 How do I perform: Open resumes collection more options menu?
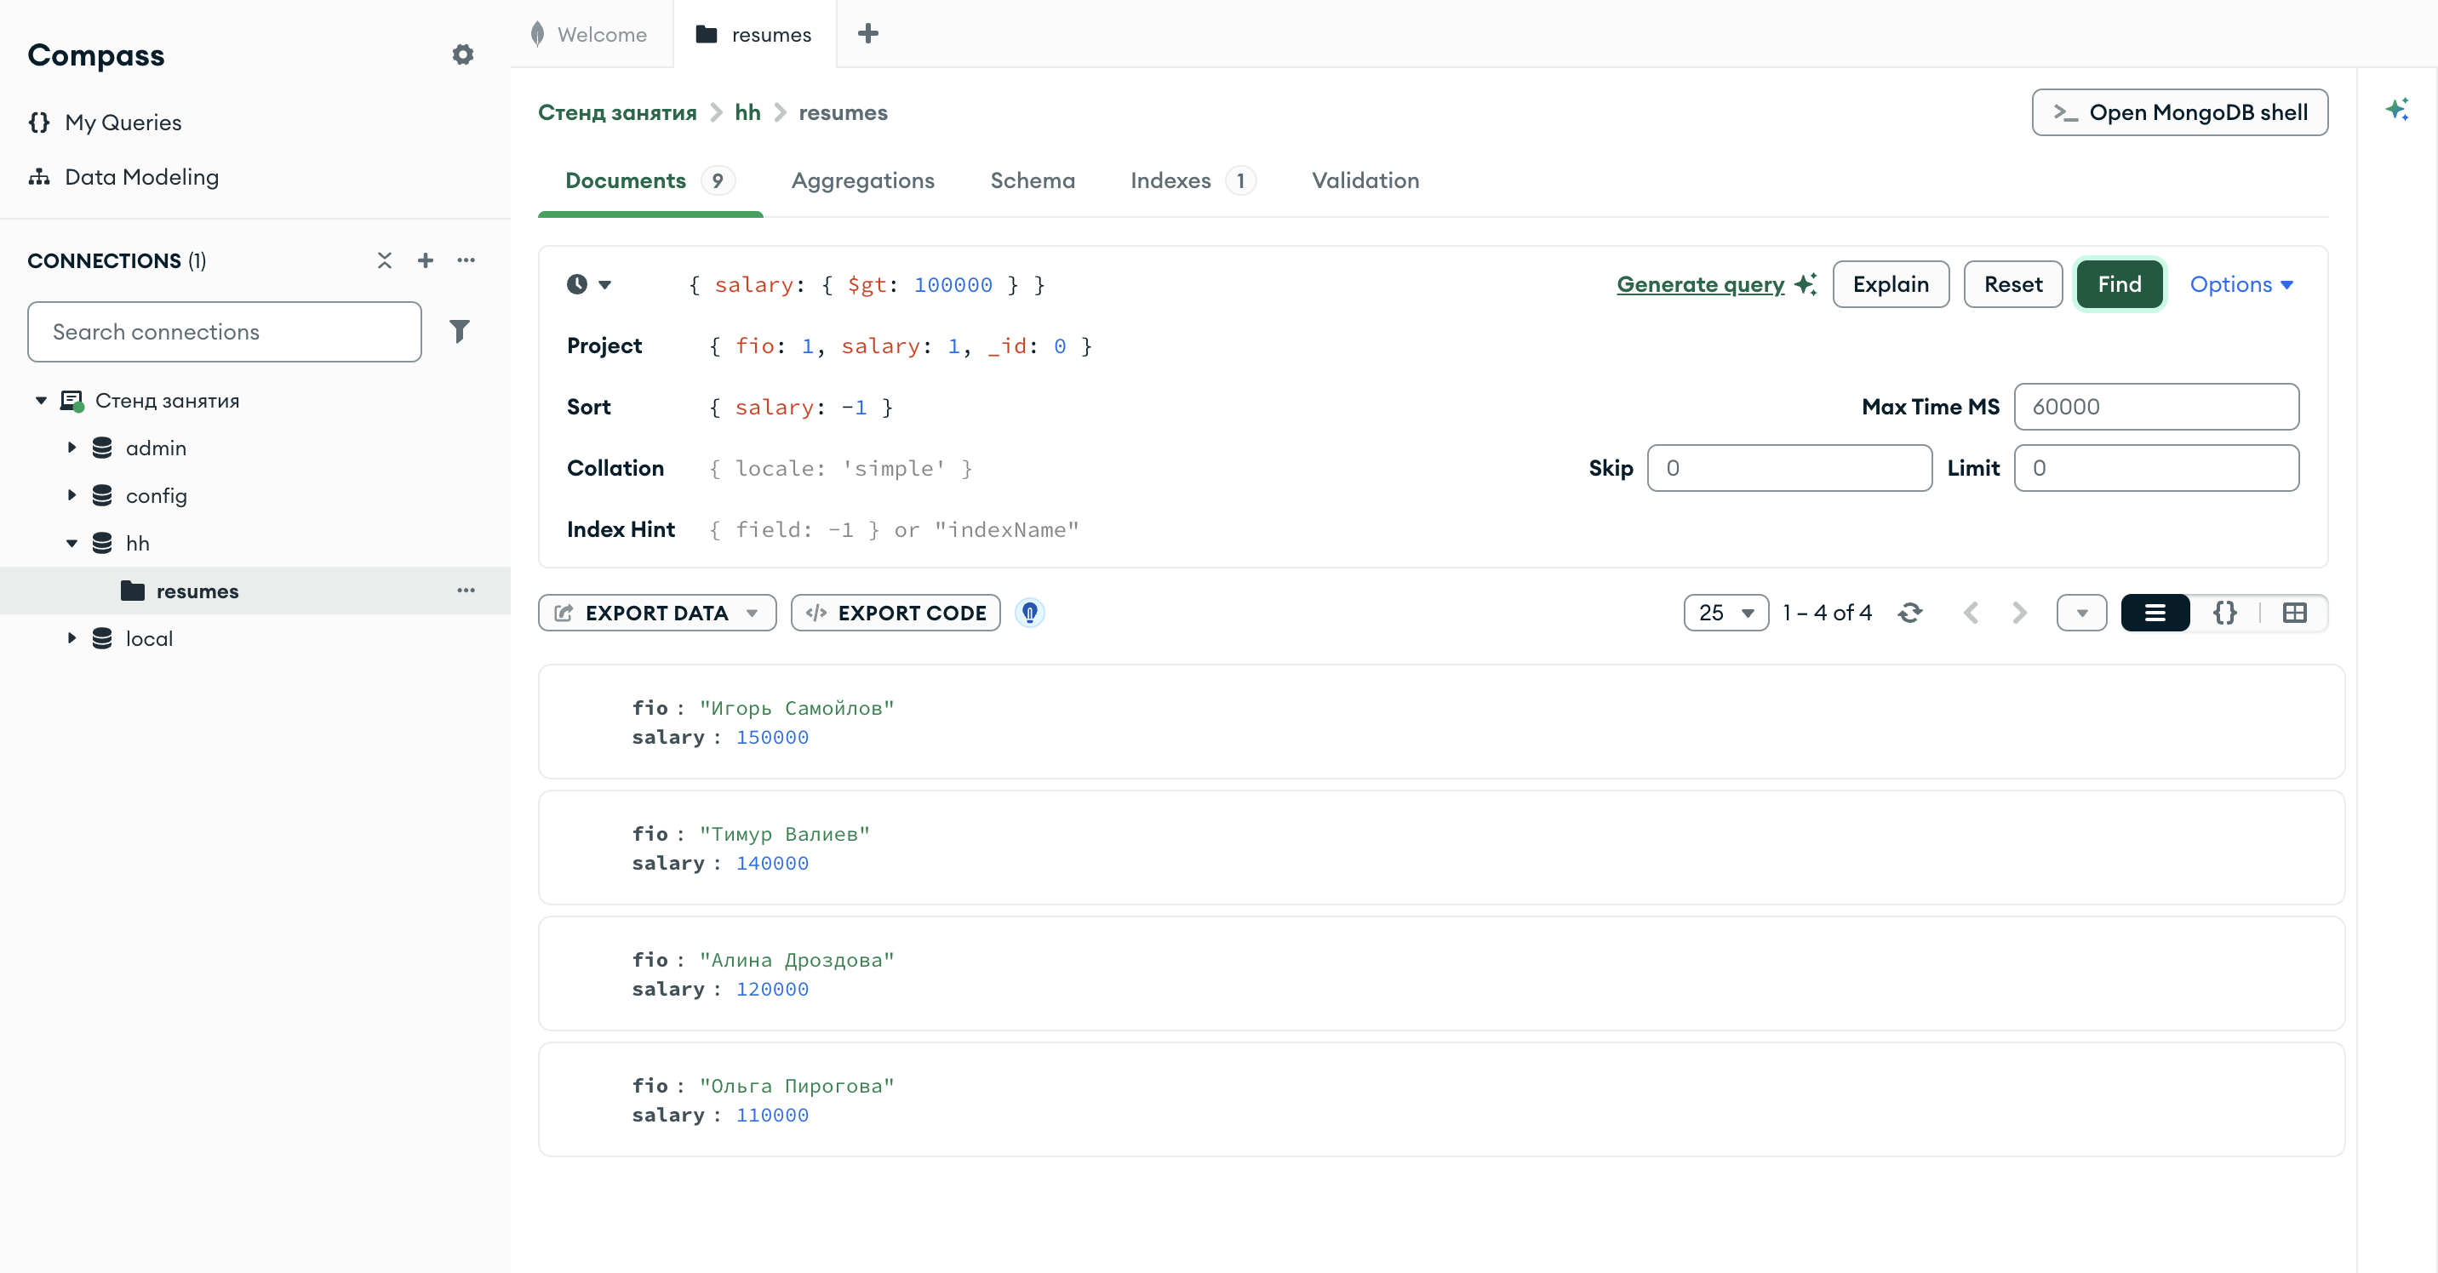point(466,591)
